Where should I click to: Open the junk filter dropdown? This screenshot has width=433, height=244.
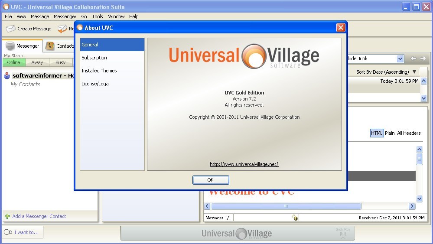[400, 59]
